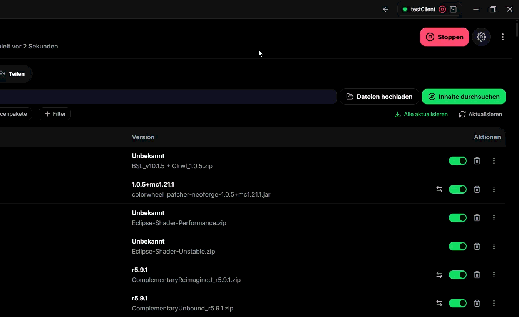This screenshot has height=317, width=519.
Task: Disable the ComplementaryReimagined_r5.9.1.zip switch
Action: point(458,275)
